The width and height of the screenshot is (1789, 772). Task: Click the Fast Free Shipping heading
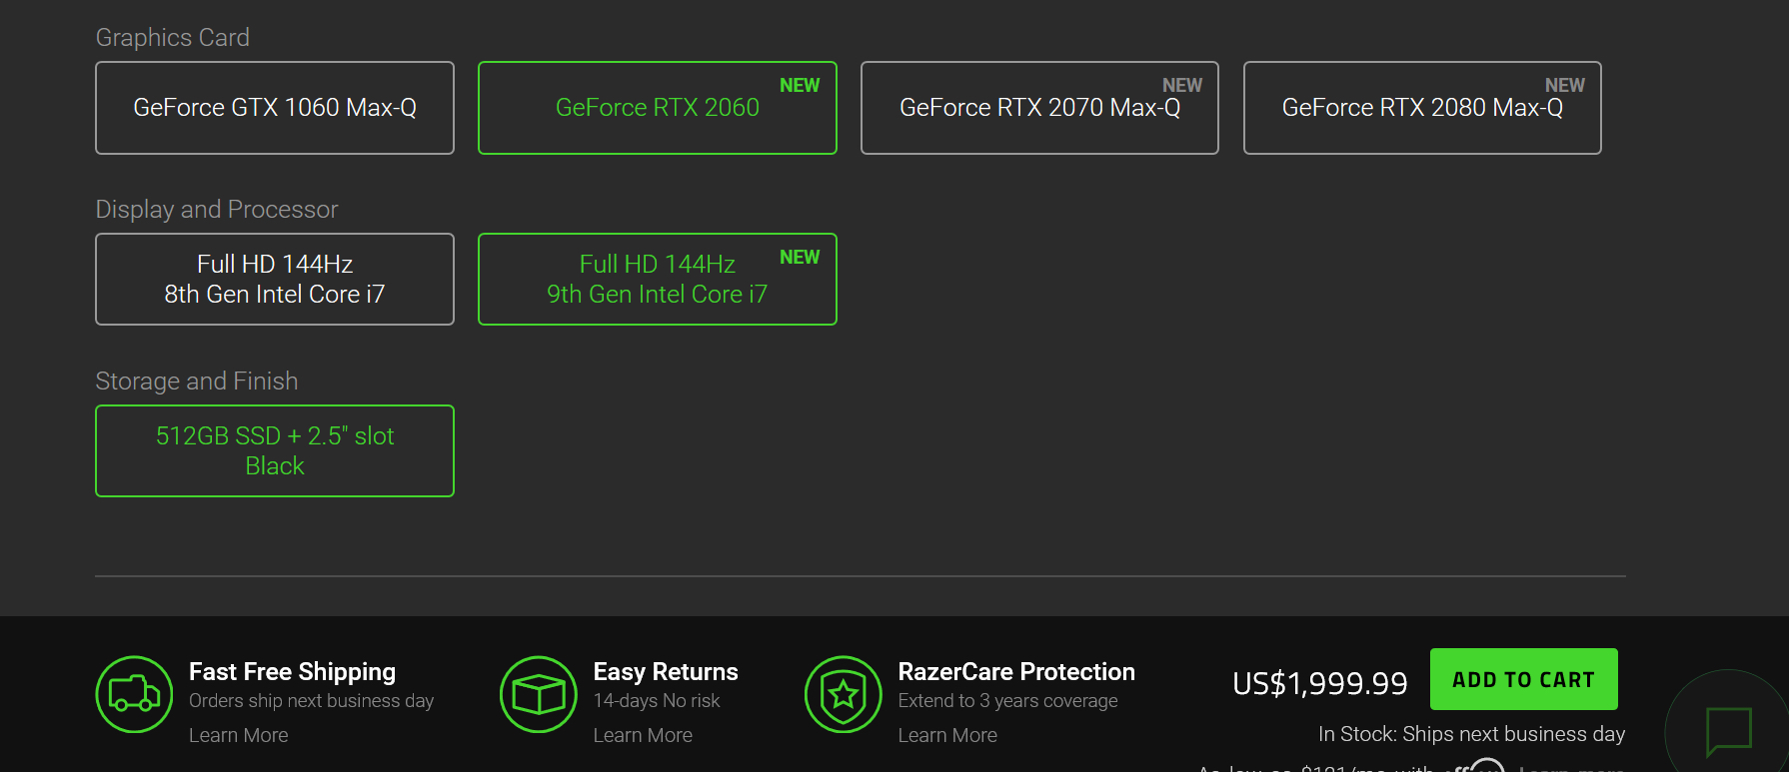[292, 671]
